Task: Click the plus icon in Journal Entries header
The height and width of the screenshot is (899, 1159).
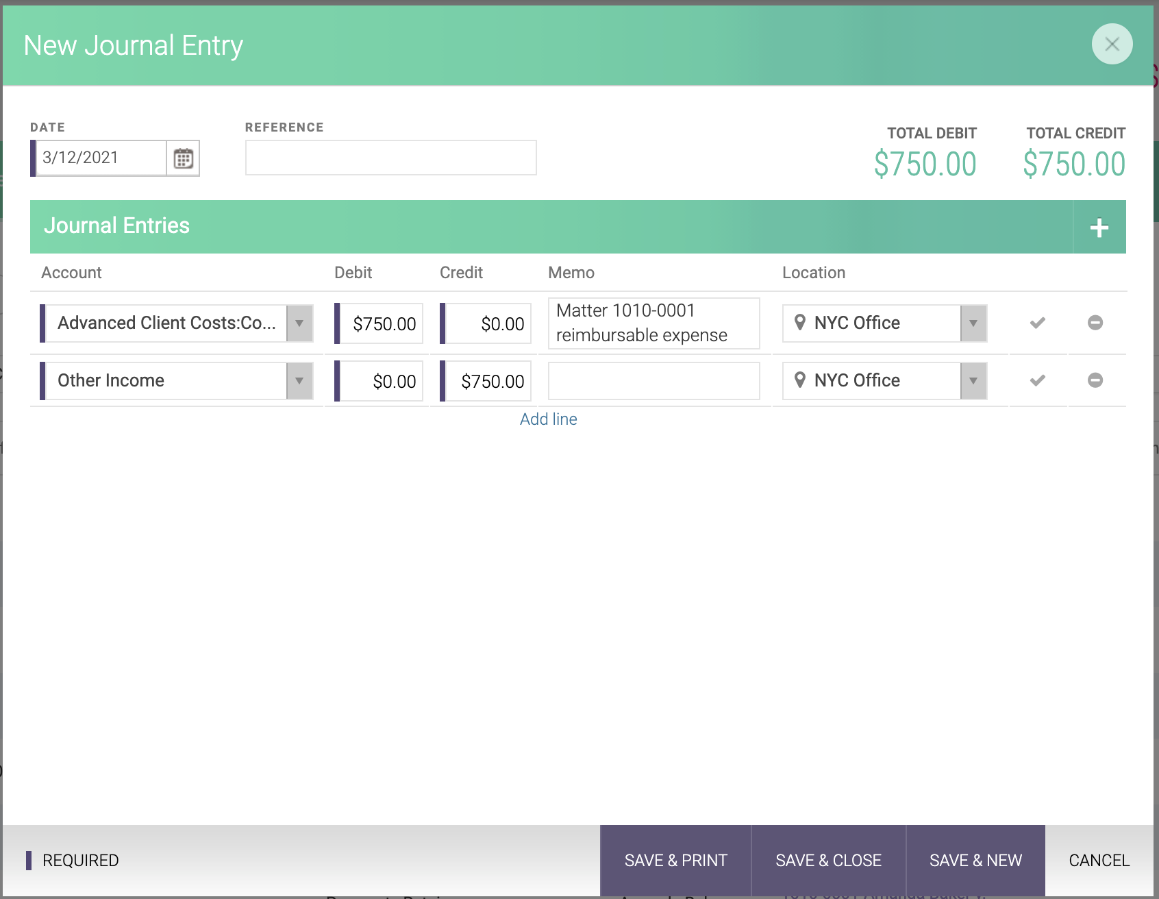Action: 1099,227
